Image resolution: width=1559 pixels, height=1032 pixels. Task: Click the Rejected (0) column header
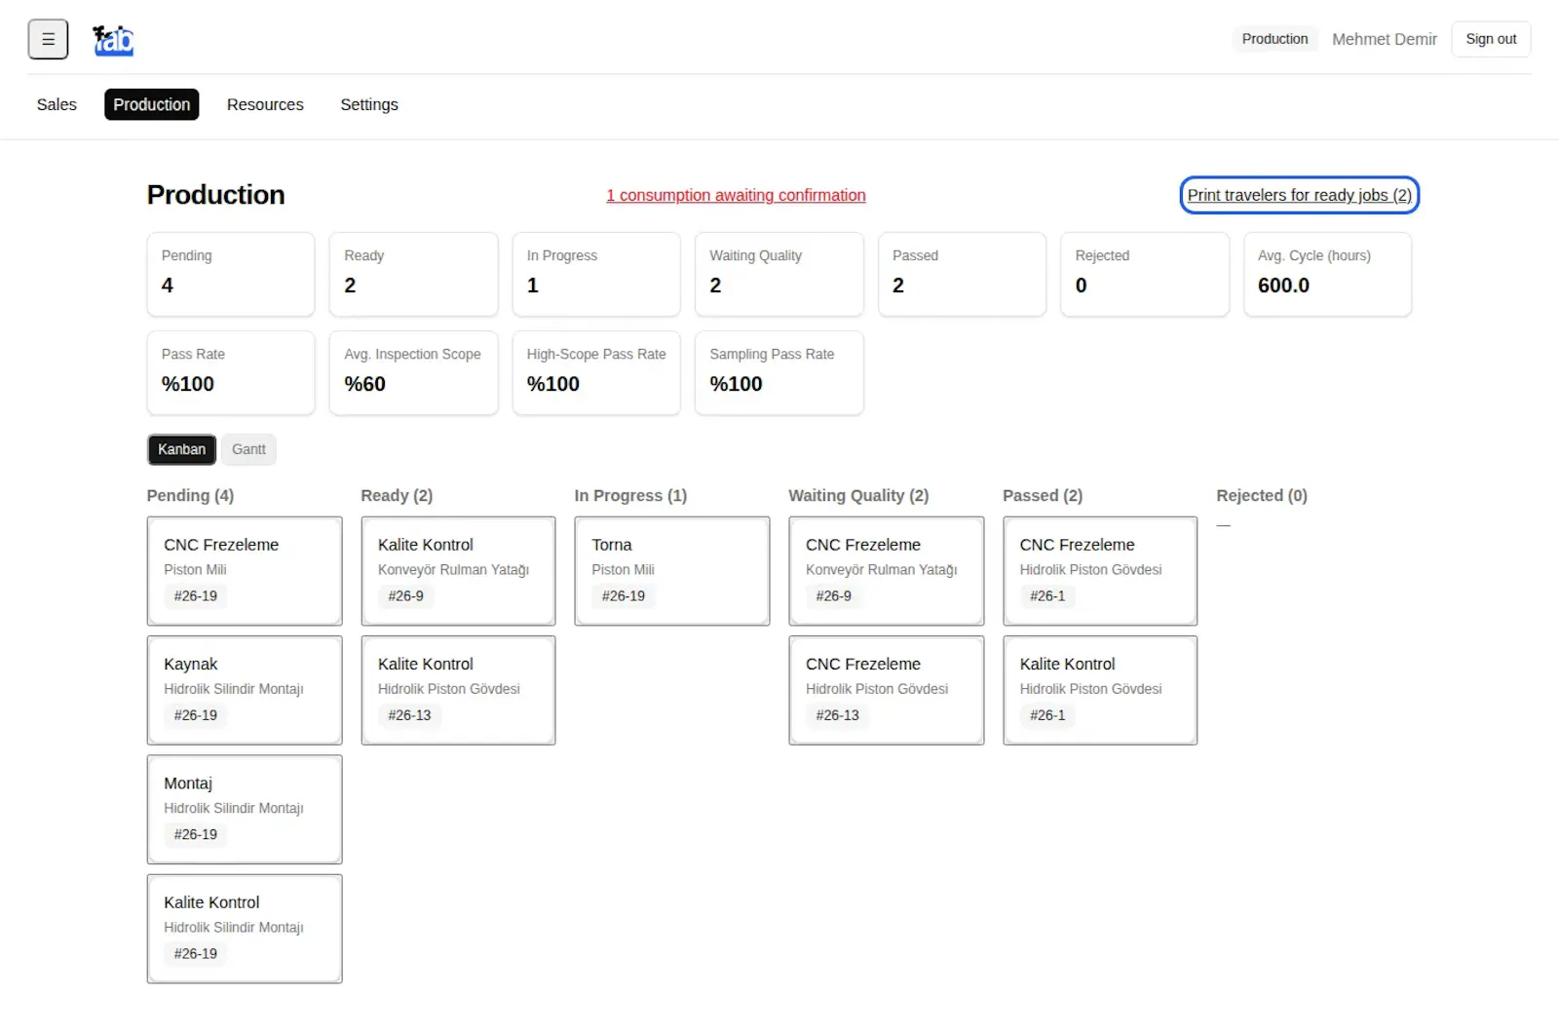click(x=1262, y=495)
